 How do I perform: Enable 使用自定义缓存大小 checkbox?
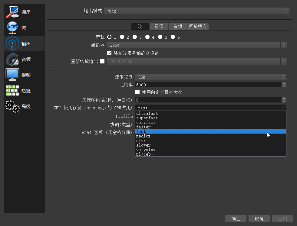(x=137, y=92)
